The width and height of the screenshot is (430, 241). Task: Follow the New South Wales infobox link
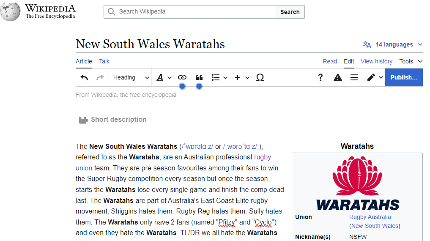tap(375, 226)
